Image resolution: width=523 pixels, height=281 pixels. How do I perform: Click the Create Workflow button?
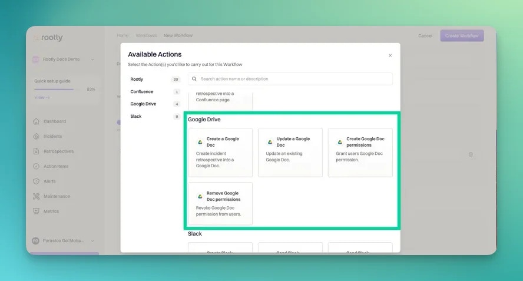pos(462,36)
